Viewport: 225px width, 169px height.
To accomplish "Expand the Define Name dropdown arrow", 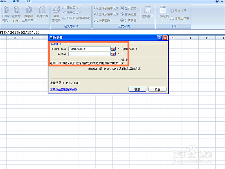I will [80, 8].
